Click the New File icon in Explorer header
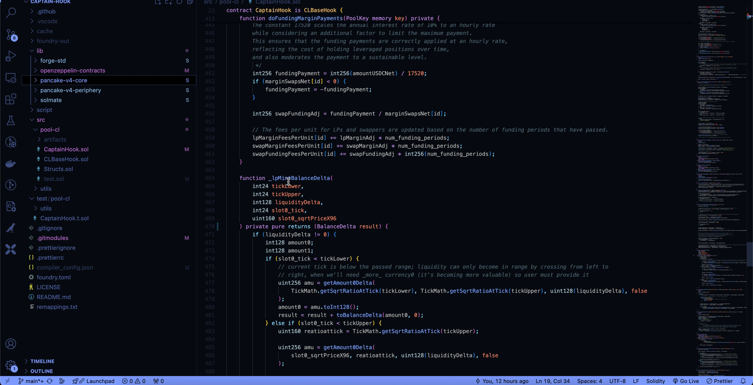The image size is (753, 385). pos(158,2)
